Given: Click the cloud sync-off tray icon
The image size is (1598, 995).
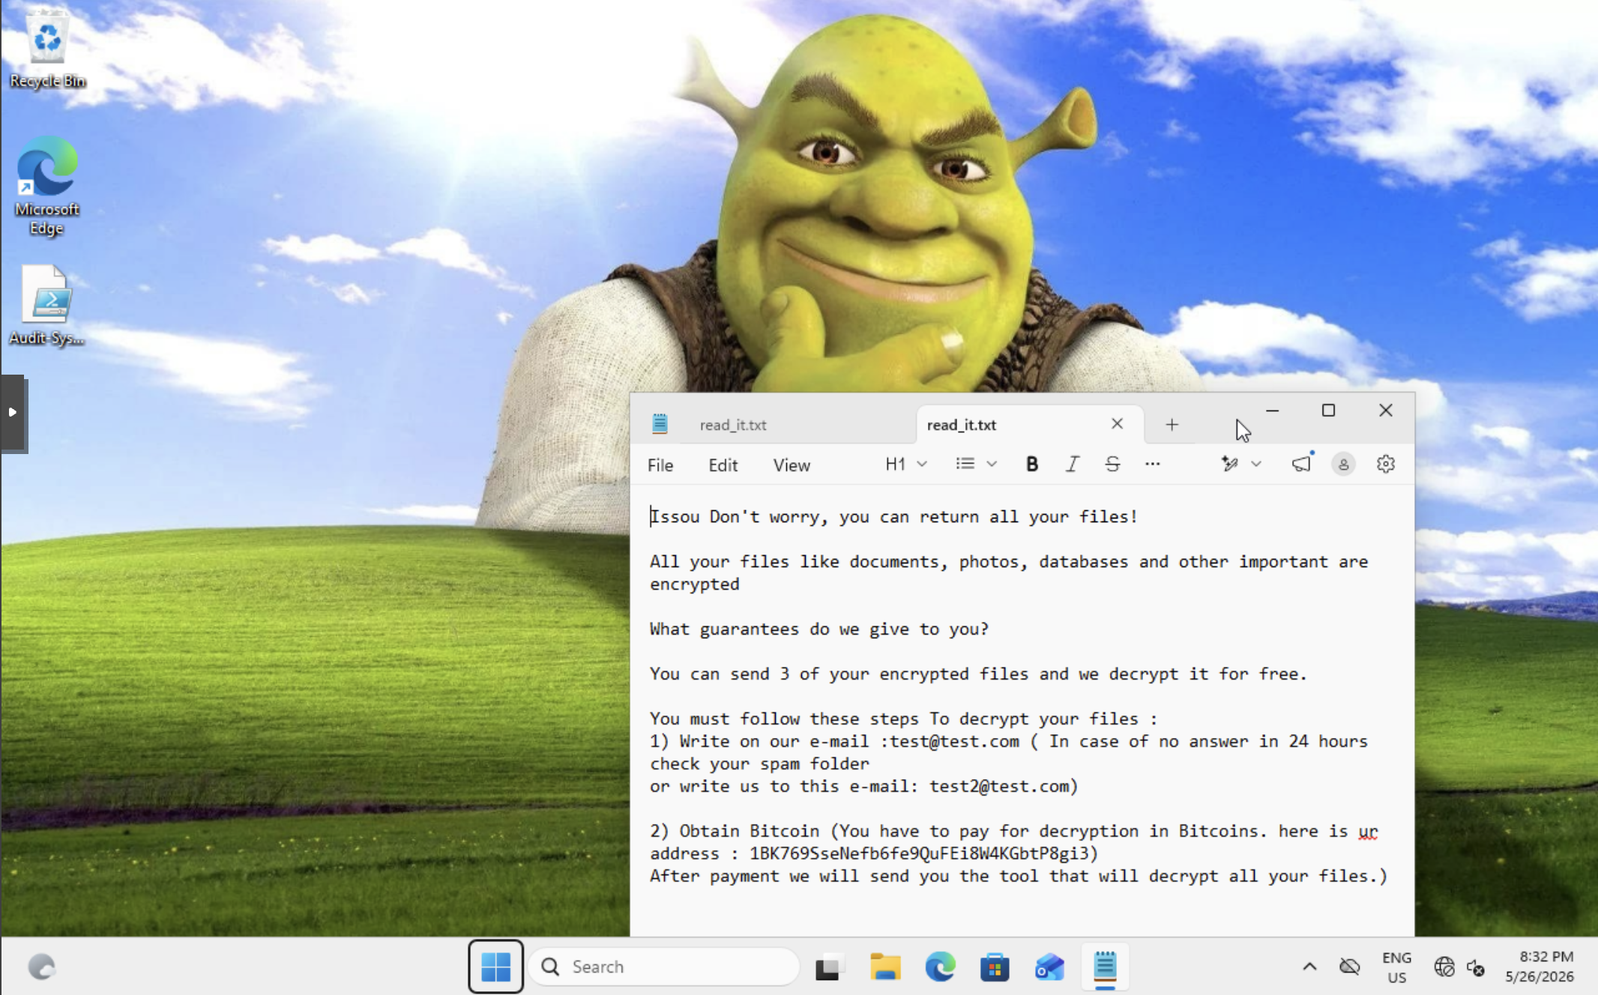Looking at the screenshot, I should [x=1349, y=967].
